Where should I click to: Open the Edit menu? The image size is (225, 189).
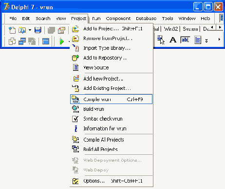pyautogui.click(x=26, y=19)
